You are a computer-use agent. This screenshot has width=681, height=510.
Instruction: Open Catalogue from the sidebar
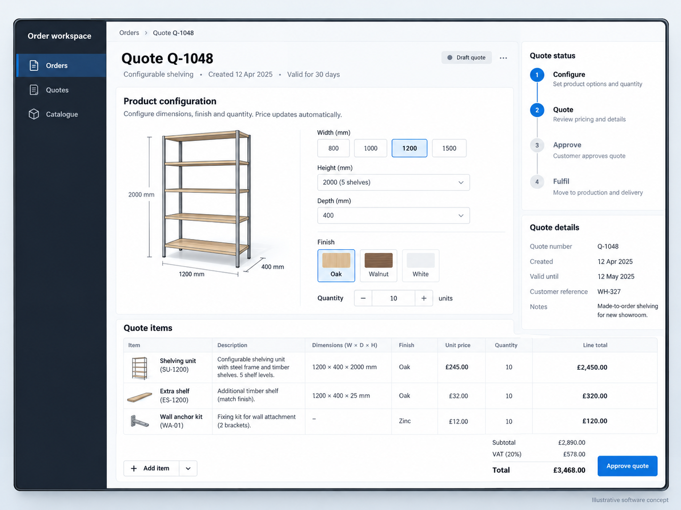tap(61, 114)
